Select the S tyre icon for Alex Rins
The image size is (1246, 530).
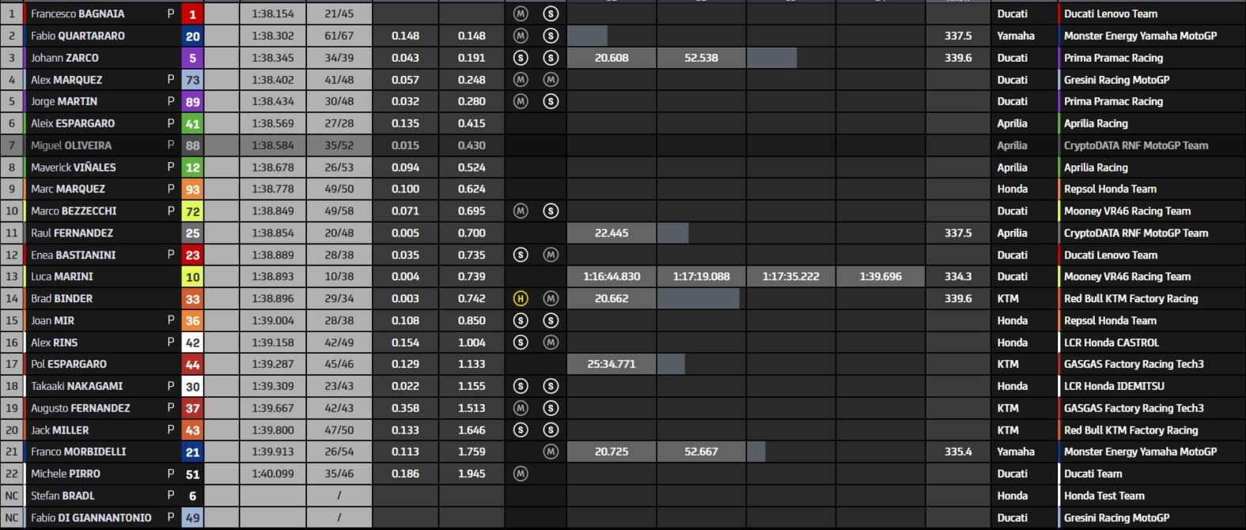(x=521, y=343)
